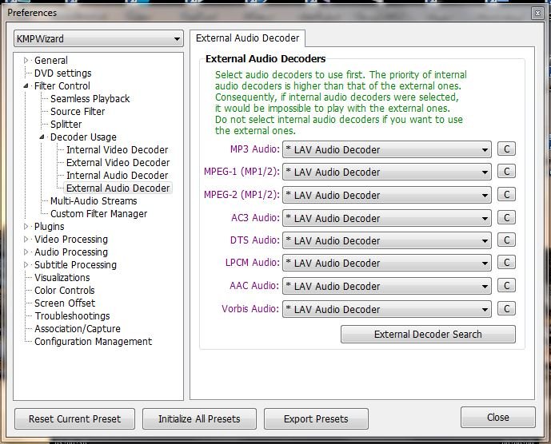Expand the Video Processing section

[x=26, y=240]
